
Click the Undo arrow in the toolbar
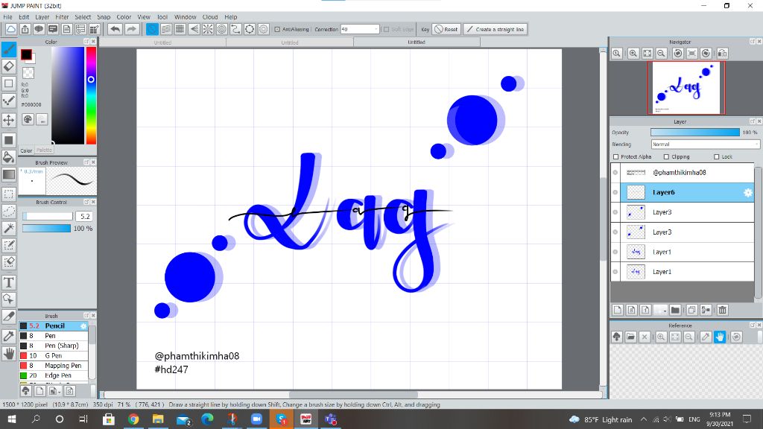(x=115, y=29)
